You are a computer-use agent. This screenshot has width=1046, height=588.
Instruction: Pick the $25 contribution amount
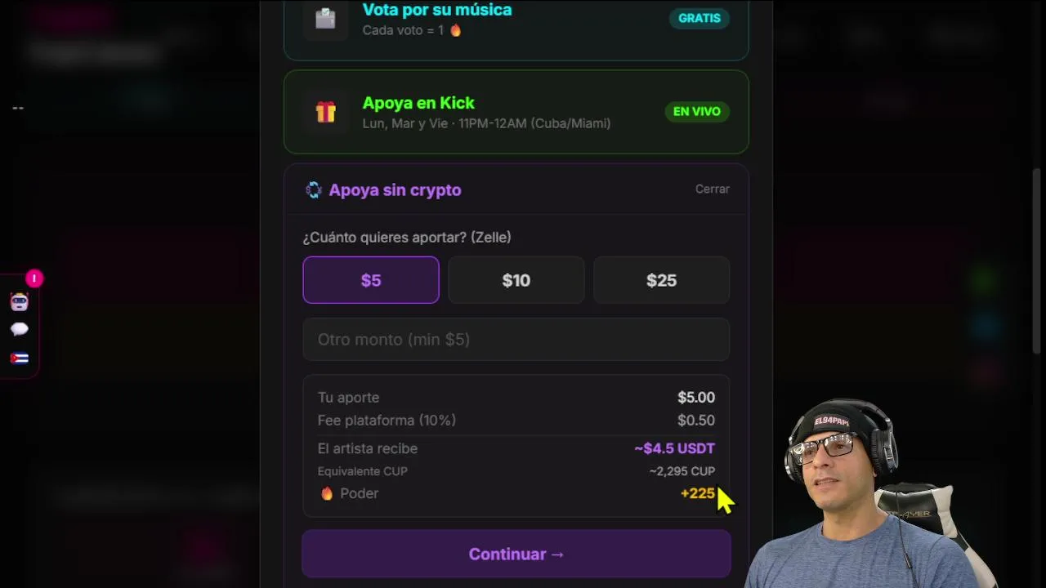point(662,280)
